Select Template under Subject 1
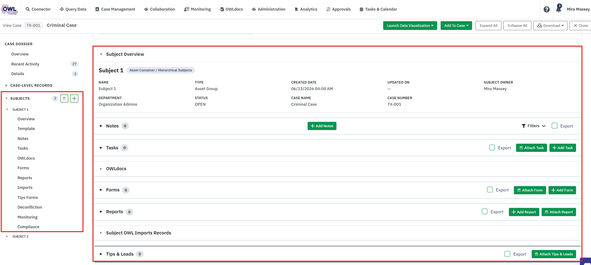This screenshot has height=265, width=591. [26, 128]
